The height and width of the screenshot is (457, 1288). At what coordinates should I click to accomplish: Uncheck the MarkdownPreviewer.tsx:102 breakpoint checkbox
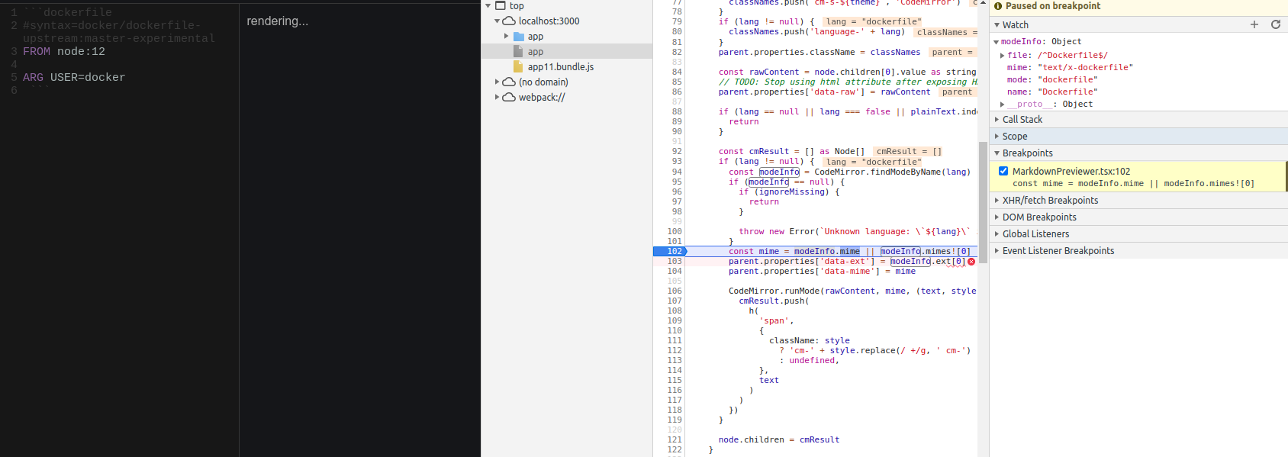[x=1003, y=171]
